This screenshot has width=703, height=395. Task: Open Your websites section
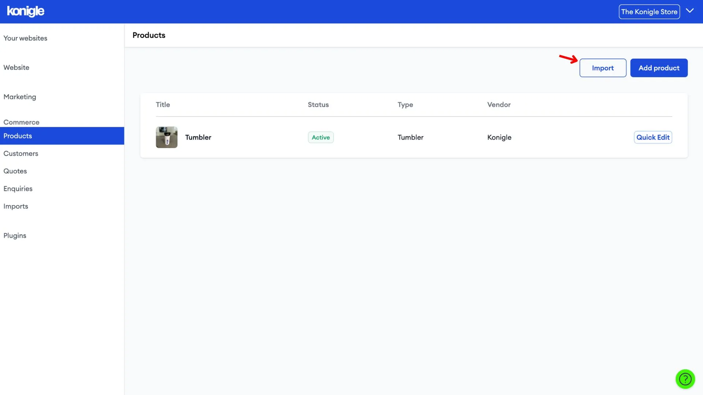(25, 38)
